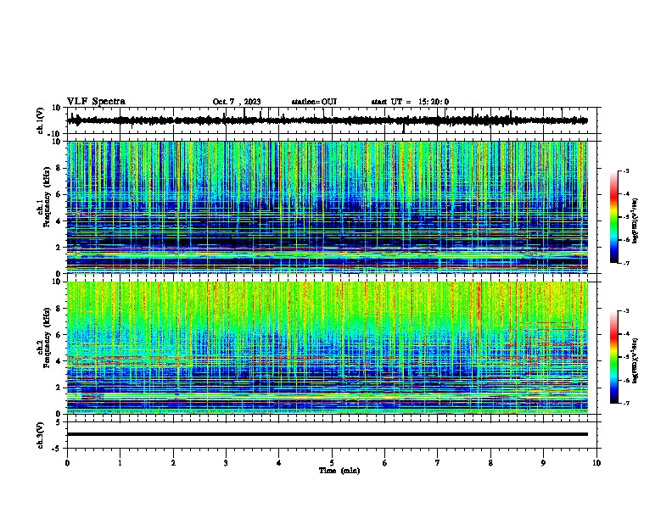Click the "start UT = 15:20:0" header text

(x=410, y=102)
